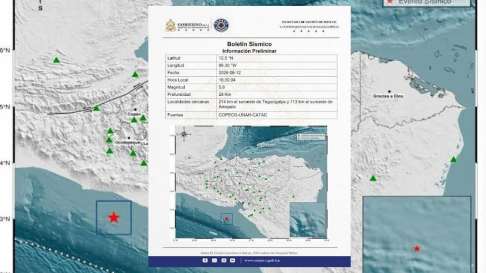Open the YouTube icon in blue footer
486x273 pixels.
pyautogui.click(x=233, y=260)
